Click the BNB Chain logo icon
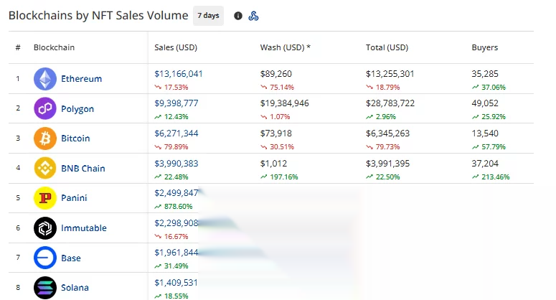The image size is (556, 300). pyautogui.click(x=45, y=168)
